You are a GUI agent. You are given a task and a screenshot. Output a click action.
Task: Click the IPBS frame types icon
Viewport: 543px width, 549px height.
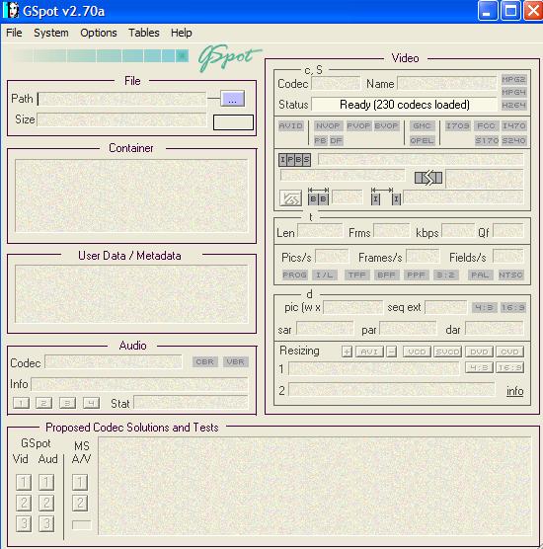295,160
